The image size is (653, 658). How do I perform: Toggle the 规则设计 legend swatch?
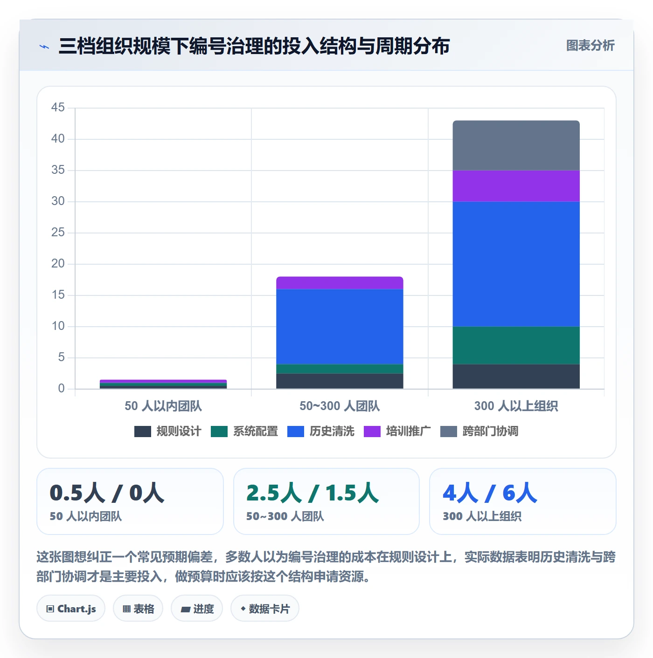pyautogui.click(x=143, y=432)
